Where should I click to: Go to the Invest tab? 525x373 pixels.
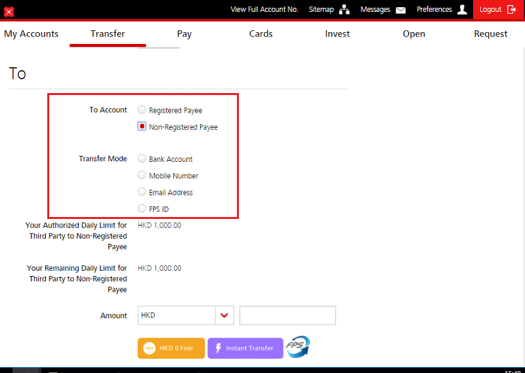pos(337,34)
